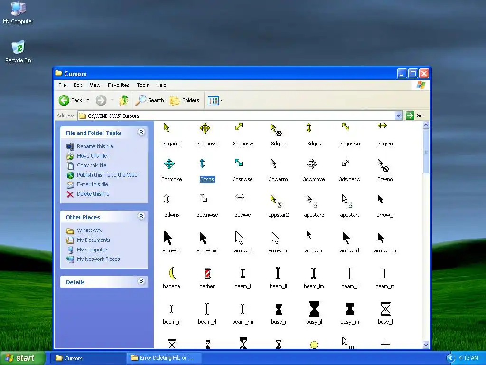
Task: Click Copy this file link
Action: 92,165
